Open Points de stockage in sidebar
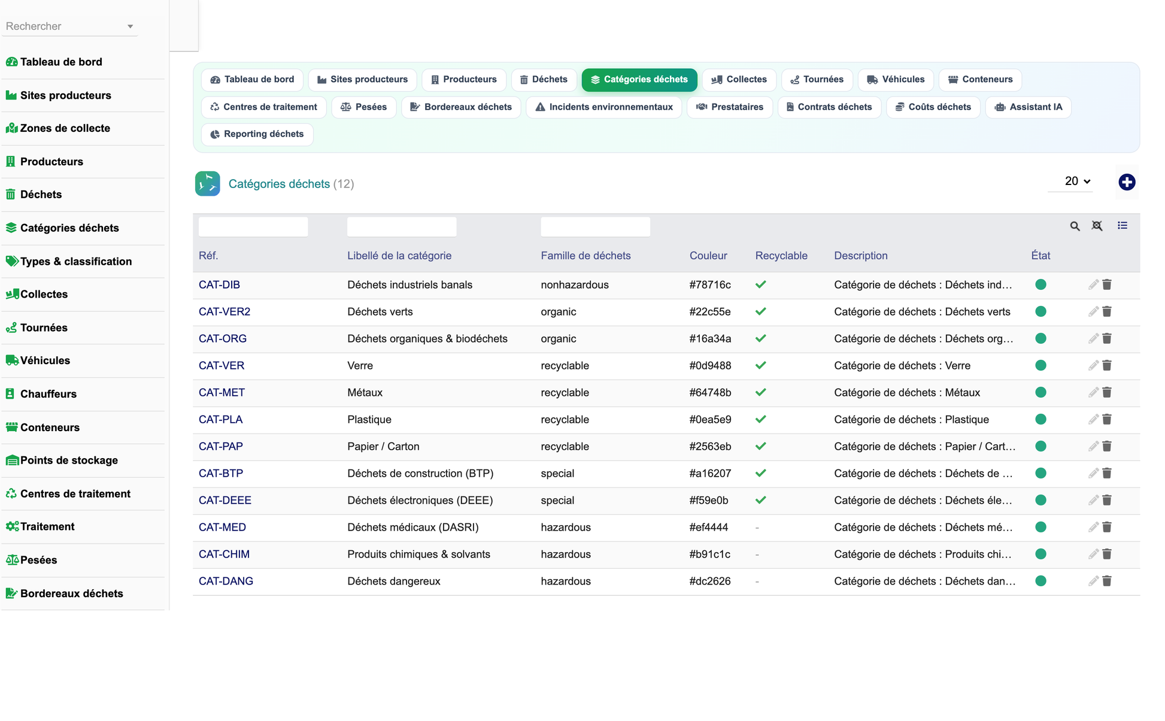 tap(69, 461)
